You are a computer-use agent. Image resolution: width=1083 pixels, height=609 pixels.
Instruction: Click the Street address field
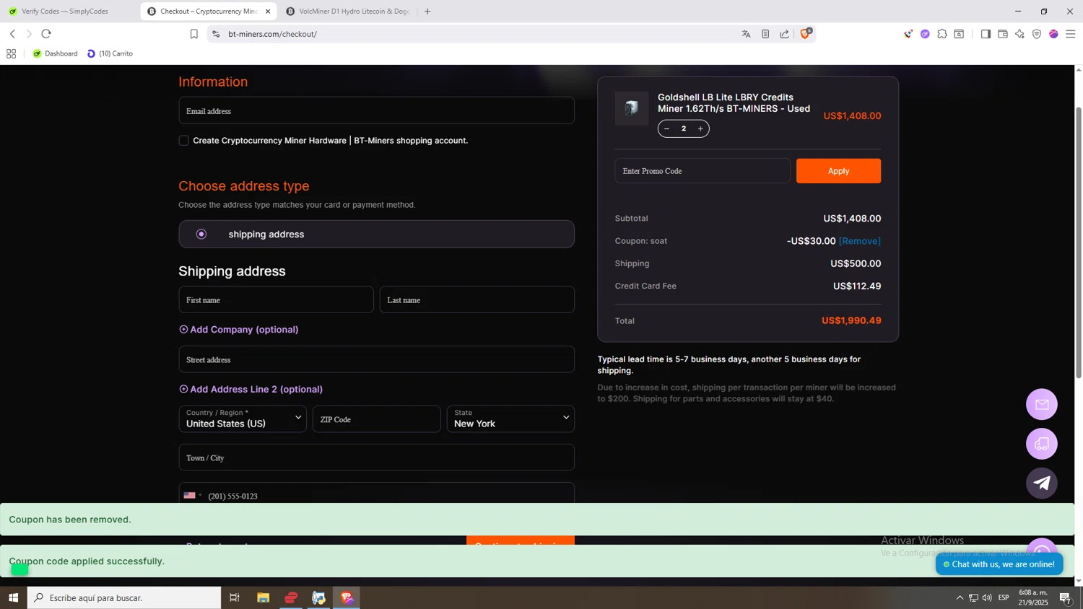[376, 359]
